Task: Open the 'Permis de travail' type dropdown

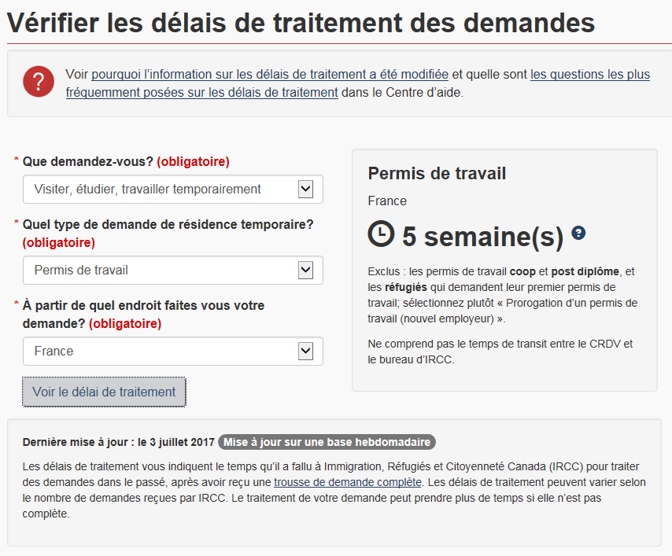Action: pyautogui.click(x=172, y=271)
